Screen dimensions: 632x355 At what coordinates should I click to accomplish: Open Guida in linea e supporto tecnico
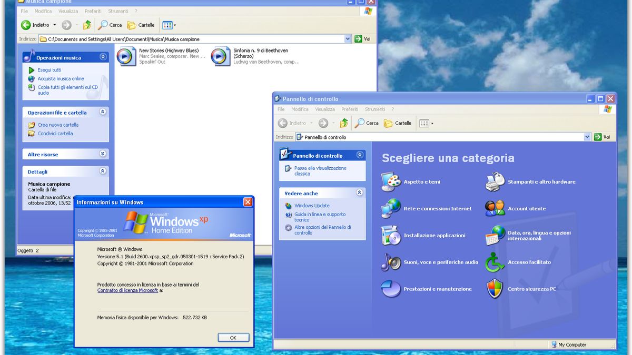click(x=320, y=217)
